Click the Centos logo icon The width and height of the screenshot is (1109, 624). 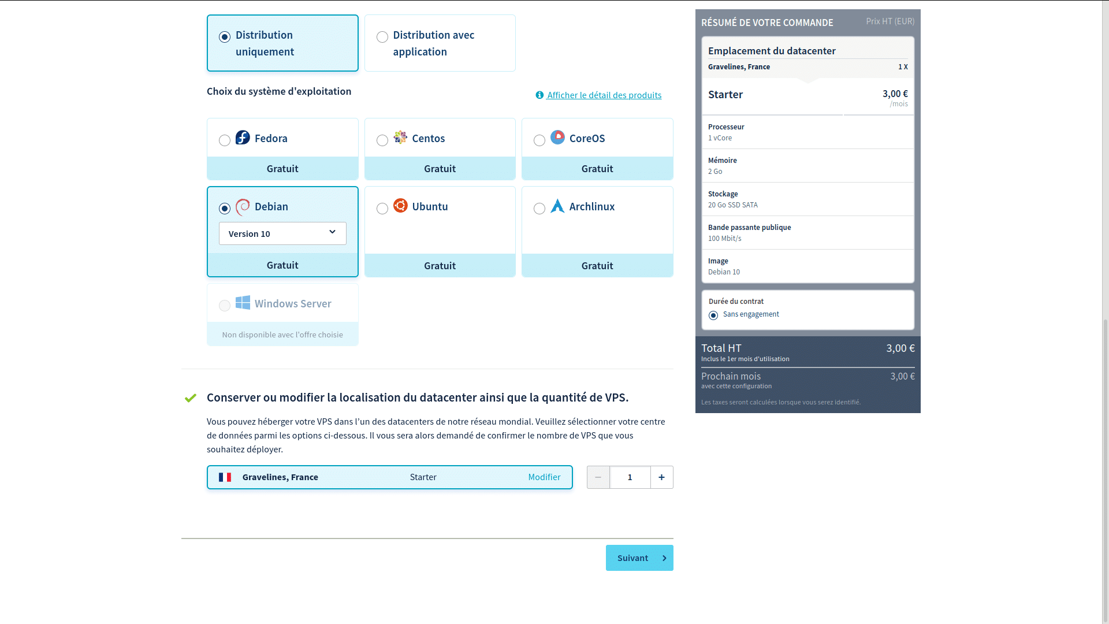click(400, 137)
